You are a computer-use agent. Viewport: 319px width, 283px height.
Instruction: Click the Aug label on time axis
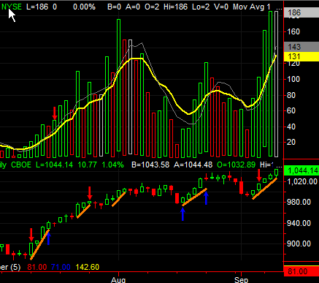[x=118, y=279]
